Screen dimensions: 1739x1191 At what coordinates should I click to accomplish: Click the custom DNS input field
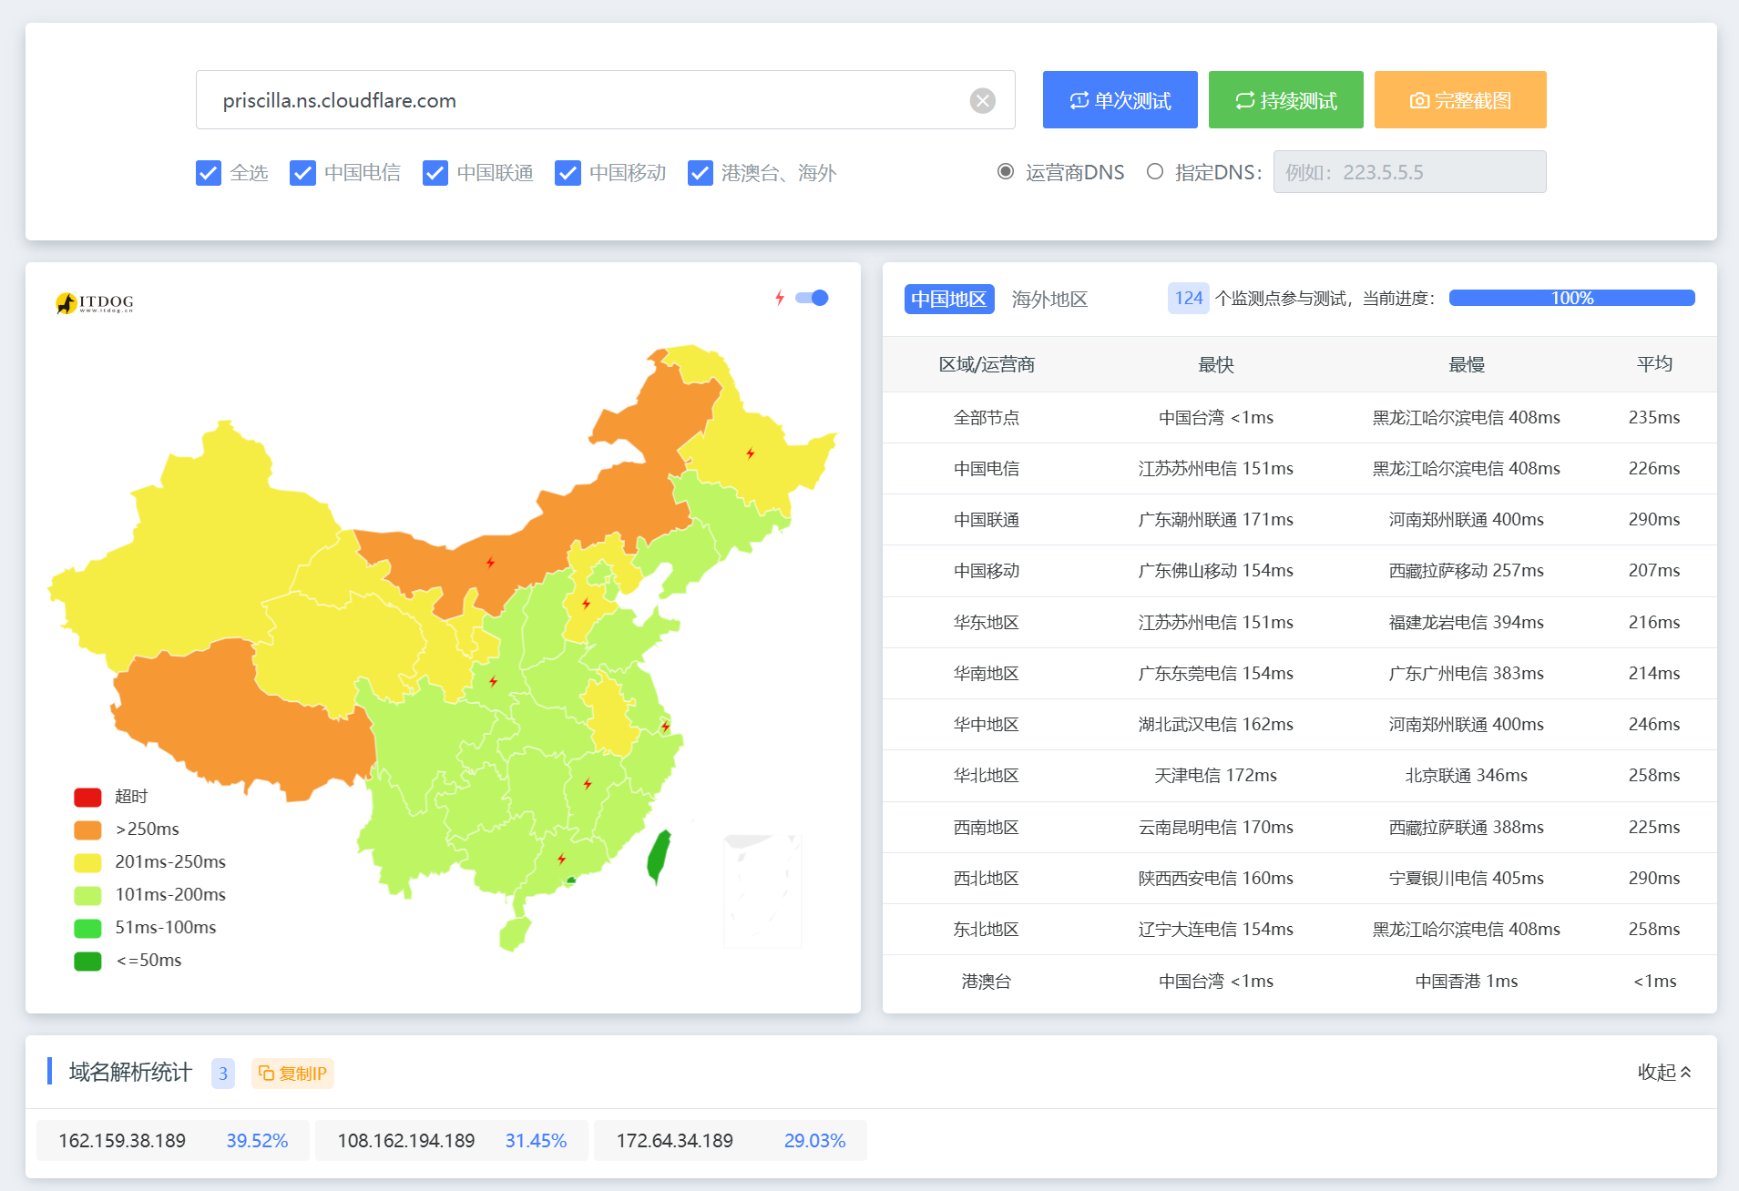pos(1409,172)
